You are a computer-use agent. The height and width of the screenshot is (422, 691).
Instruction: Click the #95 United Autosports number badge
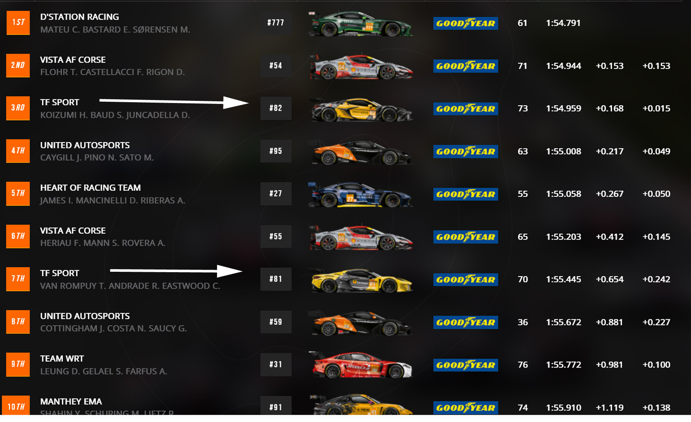click(x=276, y=151)
